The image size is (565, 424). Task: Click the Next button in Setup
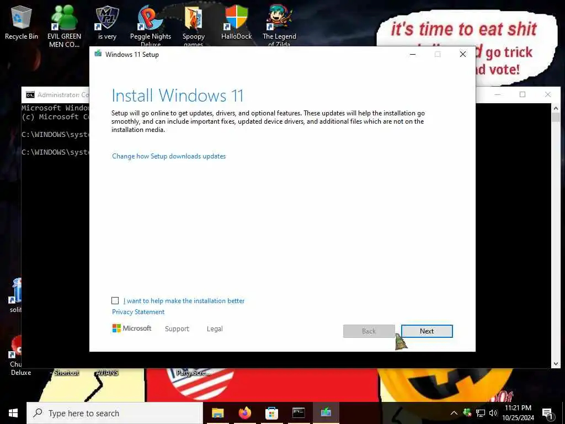click(x=427, y=331)
